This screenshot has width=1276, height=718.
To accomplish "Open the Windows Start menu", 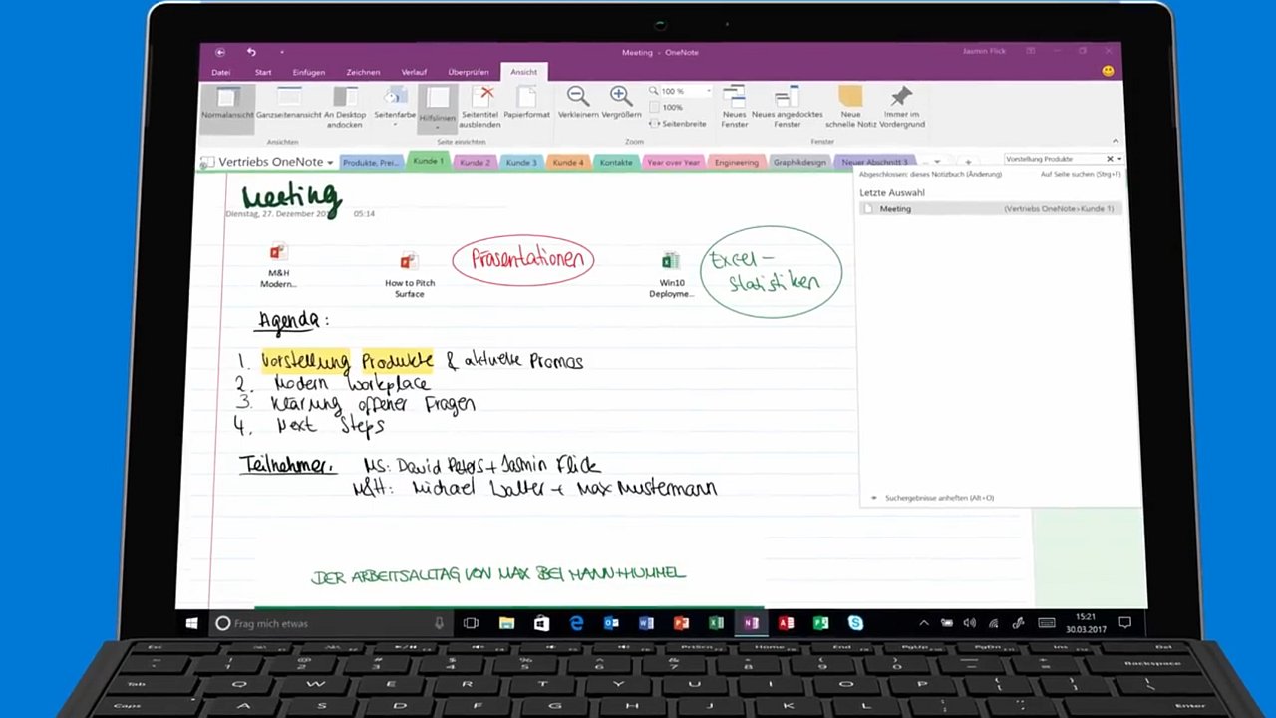I will 191,623.
